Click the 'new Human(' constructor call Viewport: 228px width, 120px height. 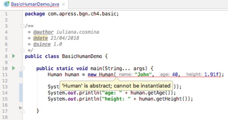click(102, 75)
